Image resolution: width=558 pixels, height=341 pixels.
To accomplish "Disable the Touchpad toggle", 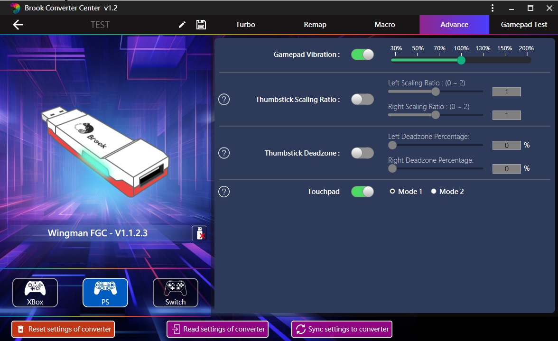I will [x=363, y=192].
